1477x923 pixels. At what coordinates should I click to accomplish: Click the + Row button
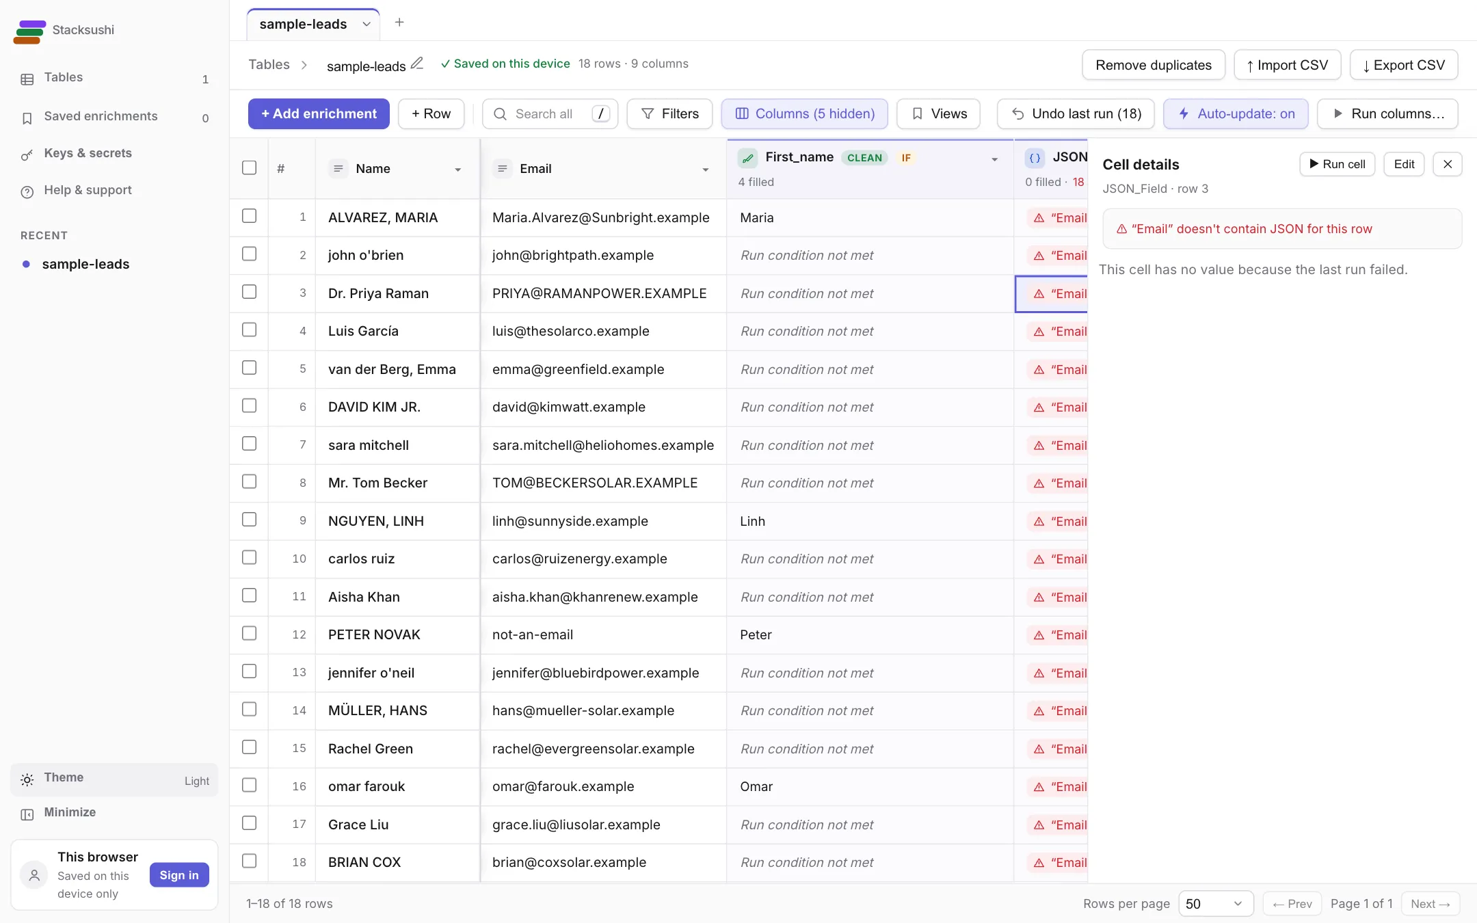click(x=431, y=113)
